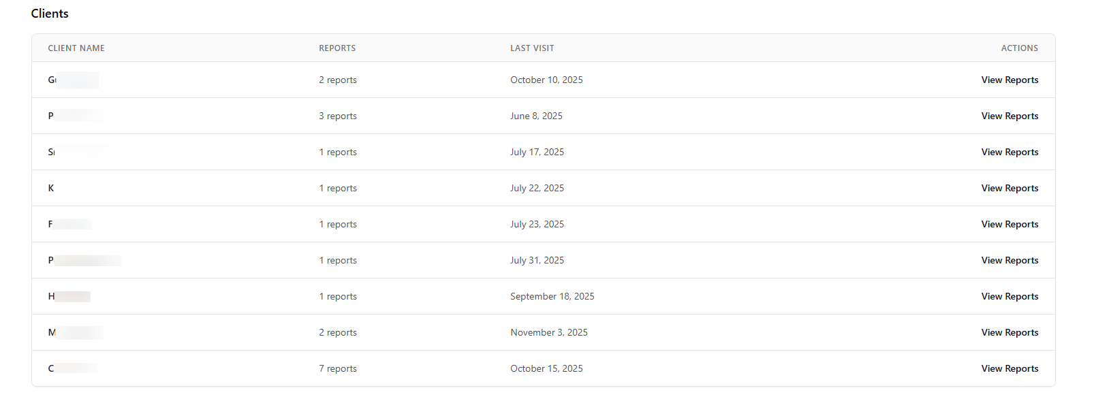The height and width of the screenshot is (401, 1096).
Task: View reports for the July 22 visit client
Action: click(x=1009, y=188)
